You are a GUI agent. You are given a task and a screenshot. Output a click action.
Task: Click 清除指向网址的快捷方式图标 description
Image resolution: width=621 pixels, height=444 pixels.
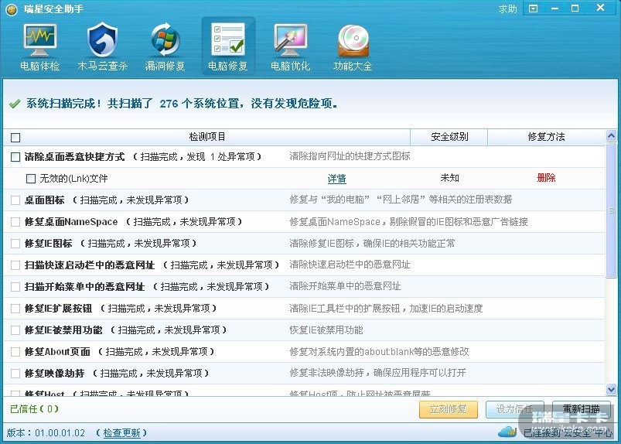pos(350,156)
